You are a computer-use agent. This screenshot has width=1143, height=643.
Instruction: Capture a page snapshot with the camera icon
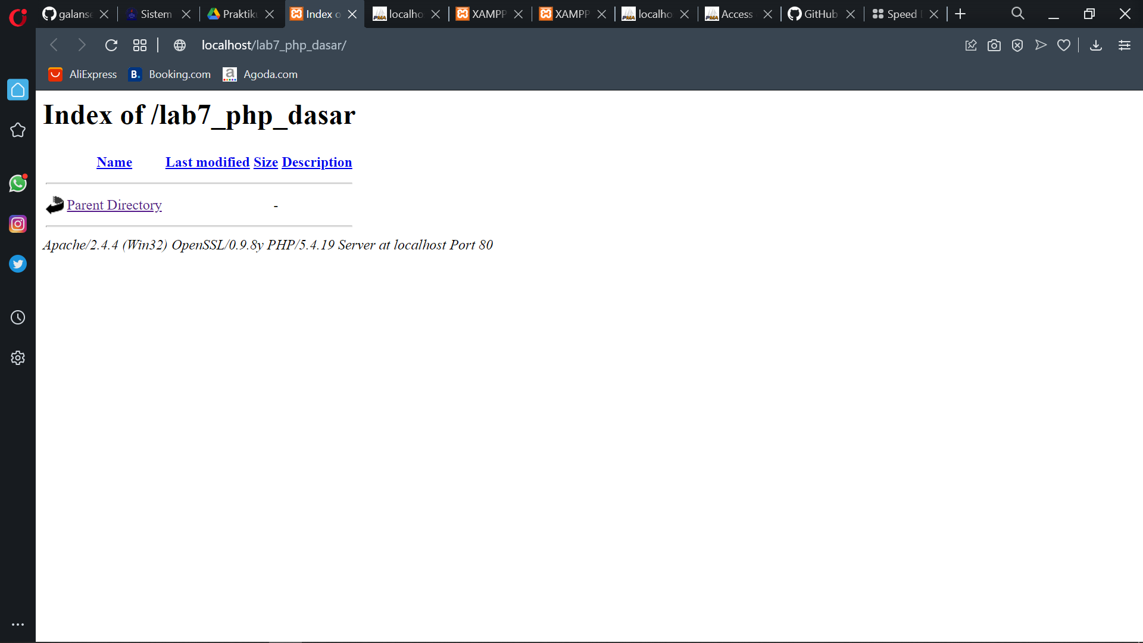994,45
